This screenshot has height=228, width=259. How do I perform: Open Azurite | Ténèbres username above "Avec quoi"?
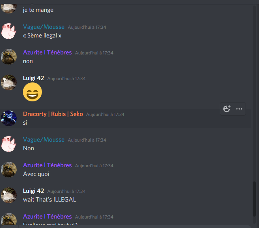point(47,165)
